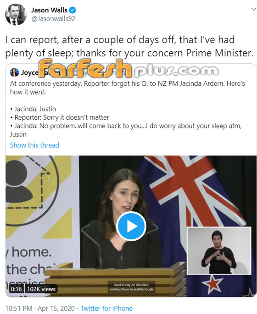Click the 10:51 PM Apr 15, 2020 timestamp
Screen dimensions: 257x314
[x=40, y=308]
